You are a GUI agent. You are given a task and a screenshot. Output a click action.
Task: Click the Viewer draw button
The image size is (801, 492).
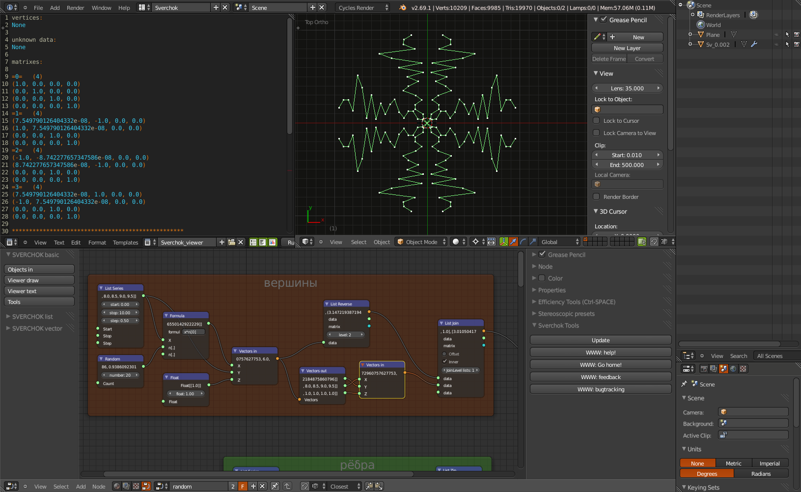pos(39,280)
